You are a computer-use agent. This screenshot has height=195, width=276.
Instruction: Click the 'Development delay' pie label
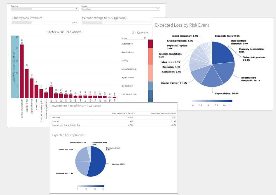(x=100, y=143)
